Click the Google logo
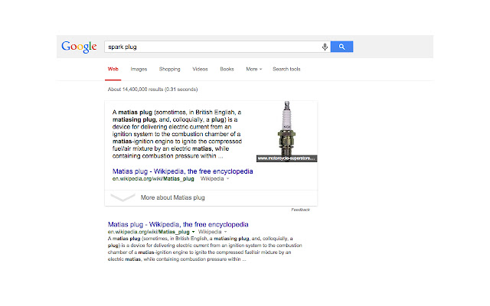 (80, 47)
